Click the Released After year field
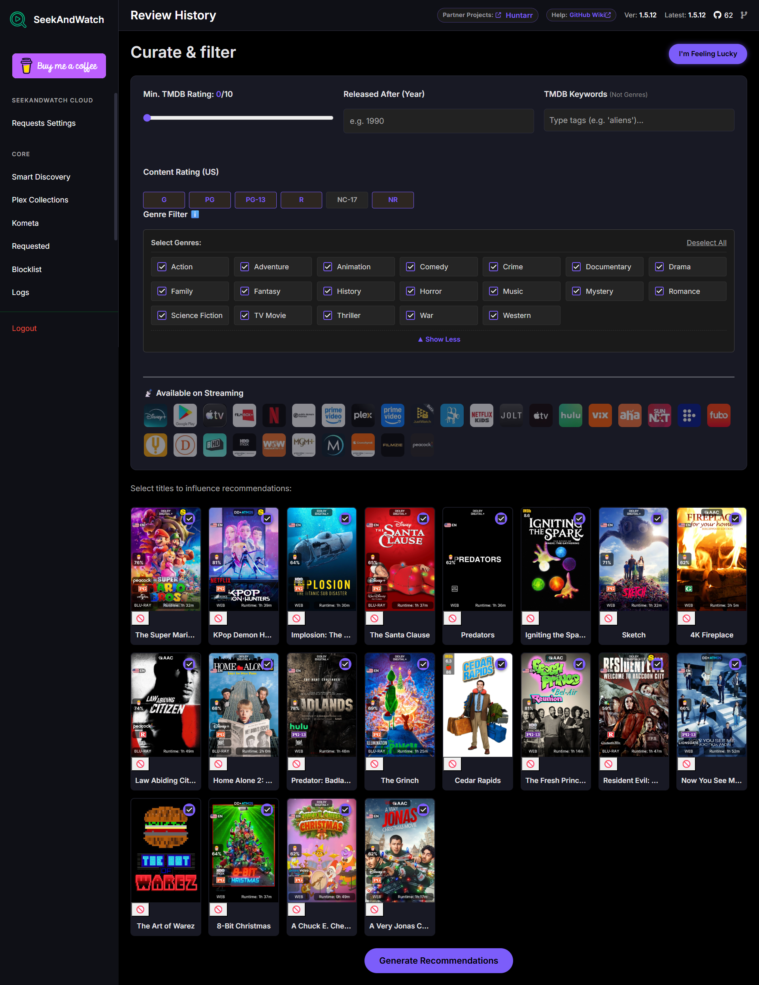The height and width of the screenshot is (985, 759). (438, 121)
